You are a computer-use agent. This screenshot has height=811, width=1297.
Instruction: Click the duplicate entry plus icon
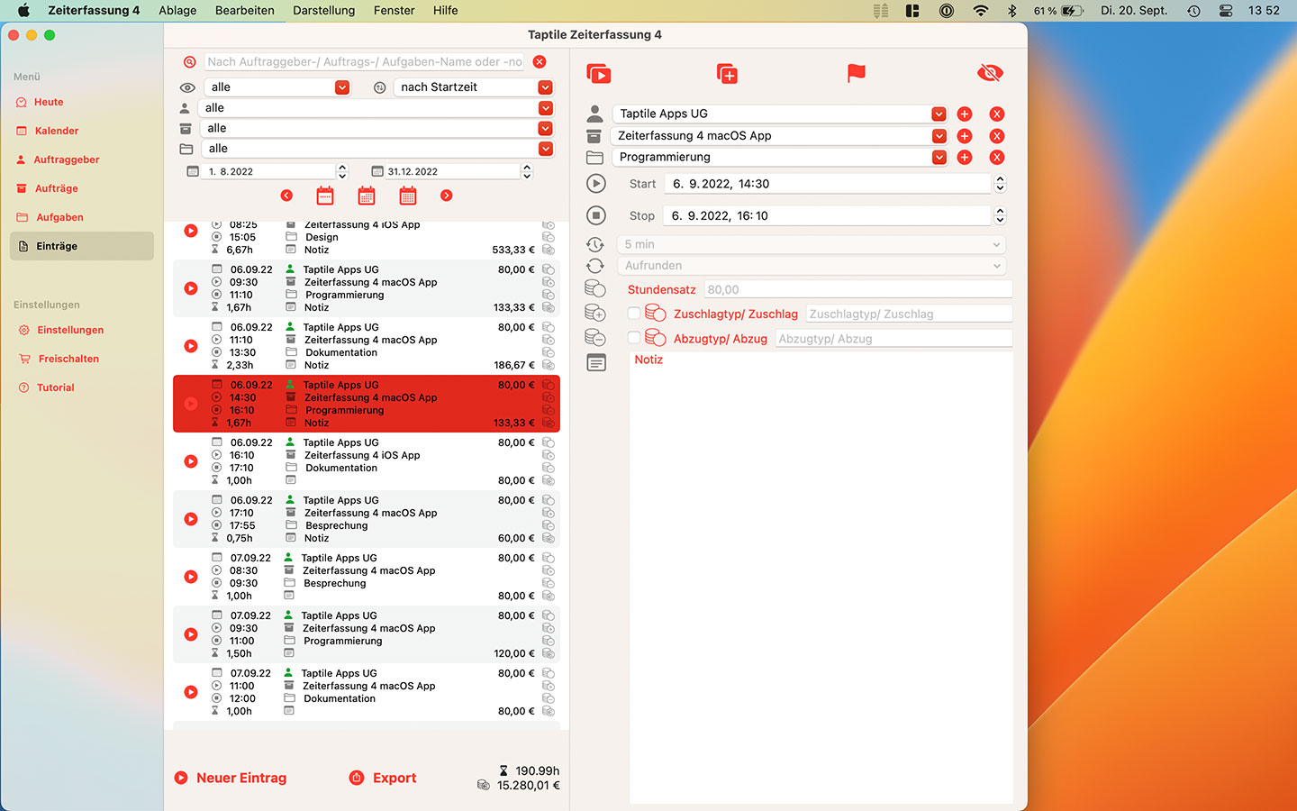[727, 74]
